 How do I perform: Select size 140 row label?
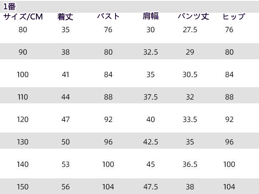(x=23, y=164)
